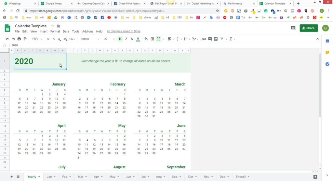Screen dimensions: 333x181
Task: Click the browser Reload button
Action: (18, 11)
